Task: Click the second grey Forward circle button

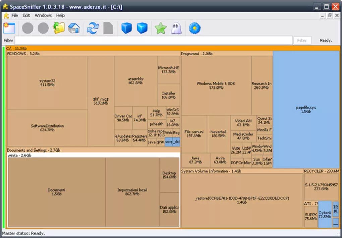Action: point(43,28)
